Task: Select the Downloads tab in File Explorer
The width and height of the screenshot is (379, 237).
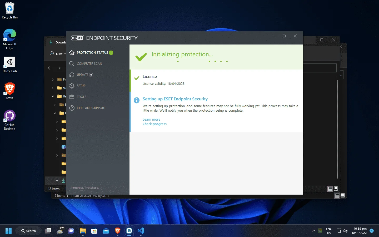Action: pyautogui.click(x=58, y=42)
